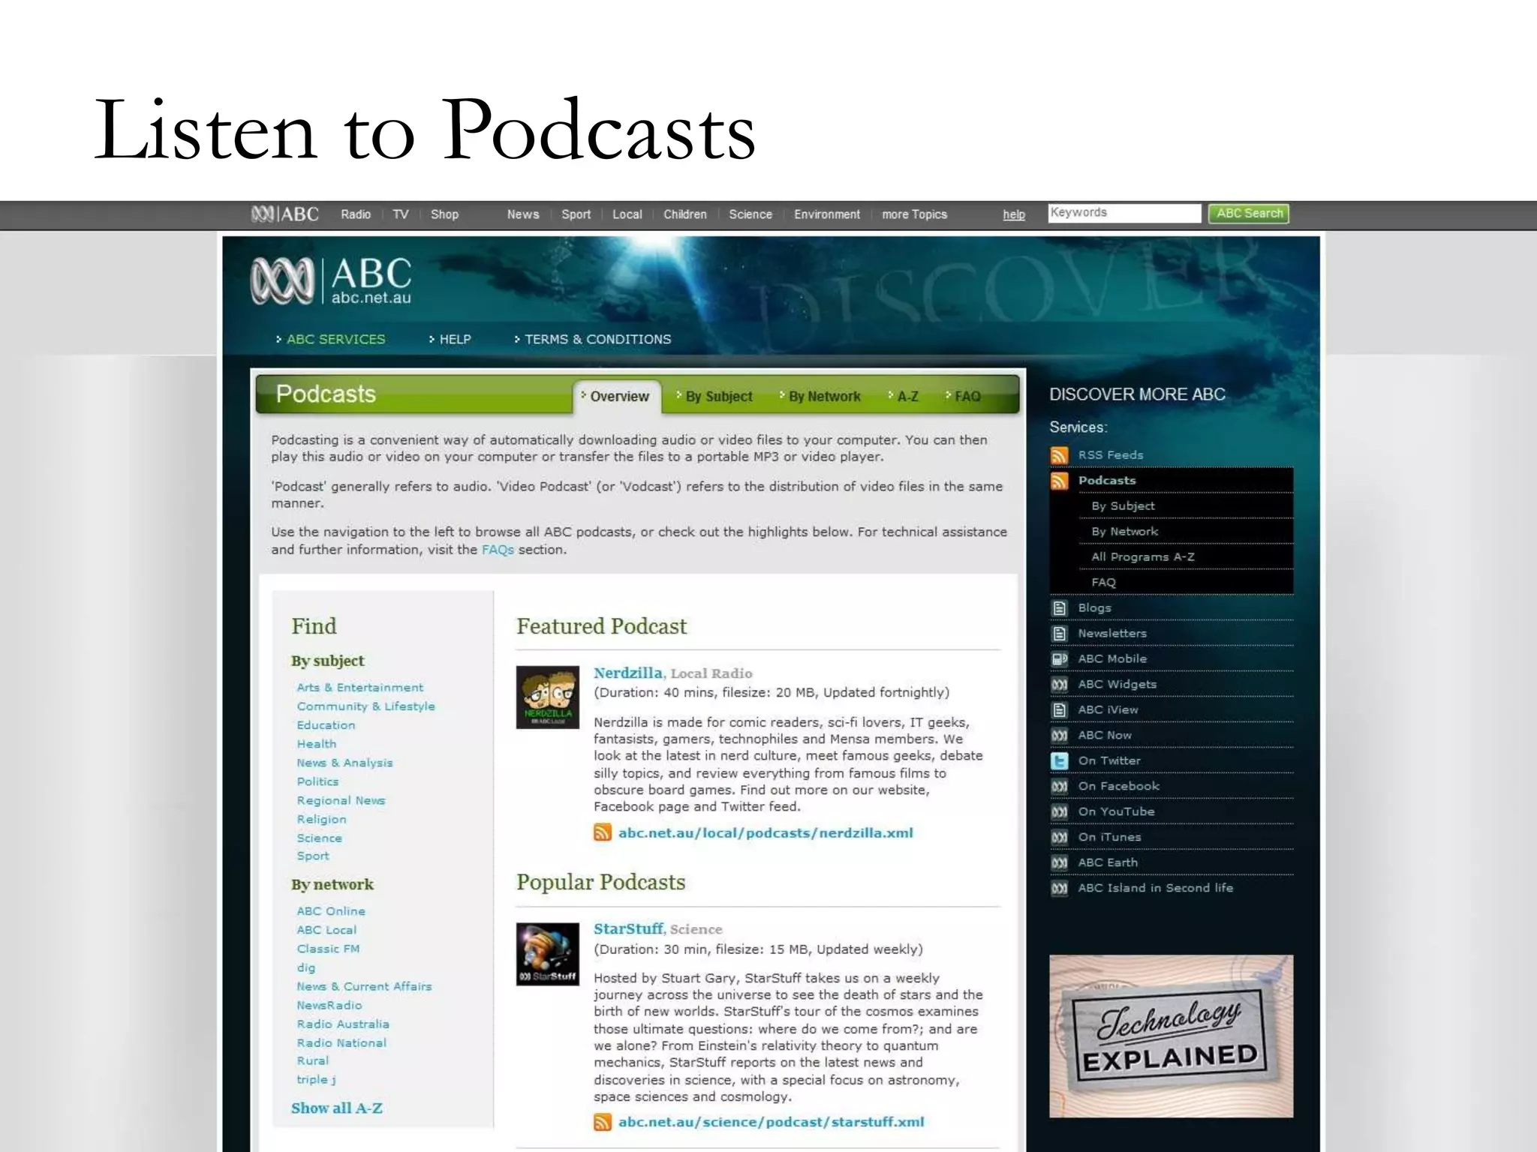This screenshot has height=1152, width=1537.
Task: Follow the FAQs link in intro text
Action: [x=498, y=550]
